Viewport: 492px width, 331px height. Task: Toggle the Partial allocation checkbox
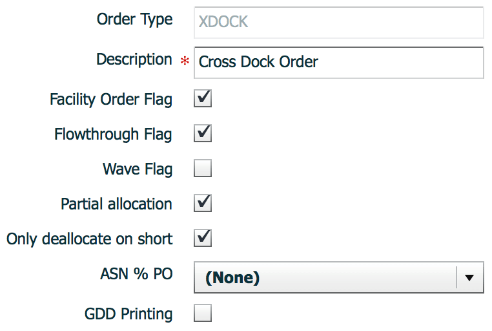203,204
